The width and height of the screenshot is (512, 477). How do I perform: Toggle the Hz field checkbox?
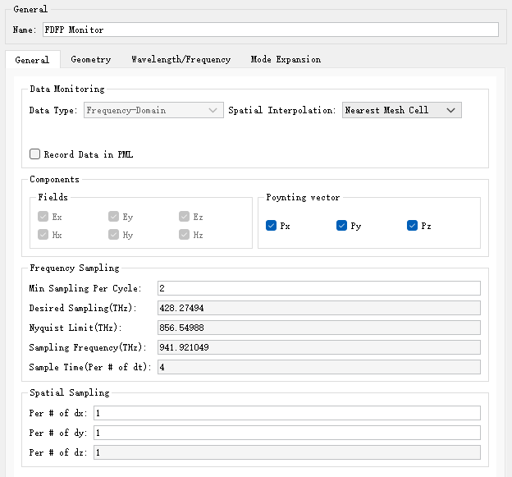(184, 235)
